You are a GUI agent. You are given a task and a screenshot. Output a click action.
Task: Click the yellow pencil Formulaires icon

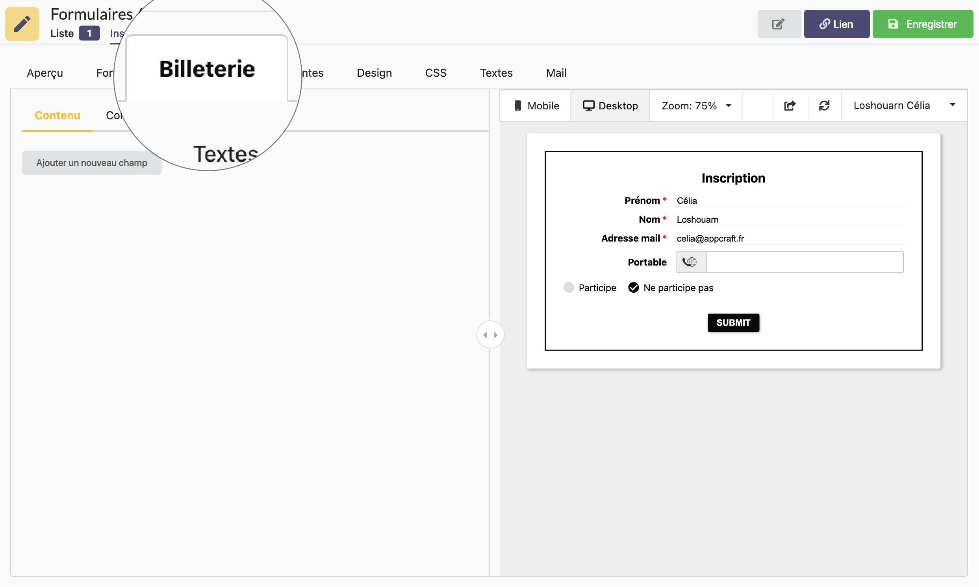[22, 24]
